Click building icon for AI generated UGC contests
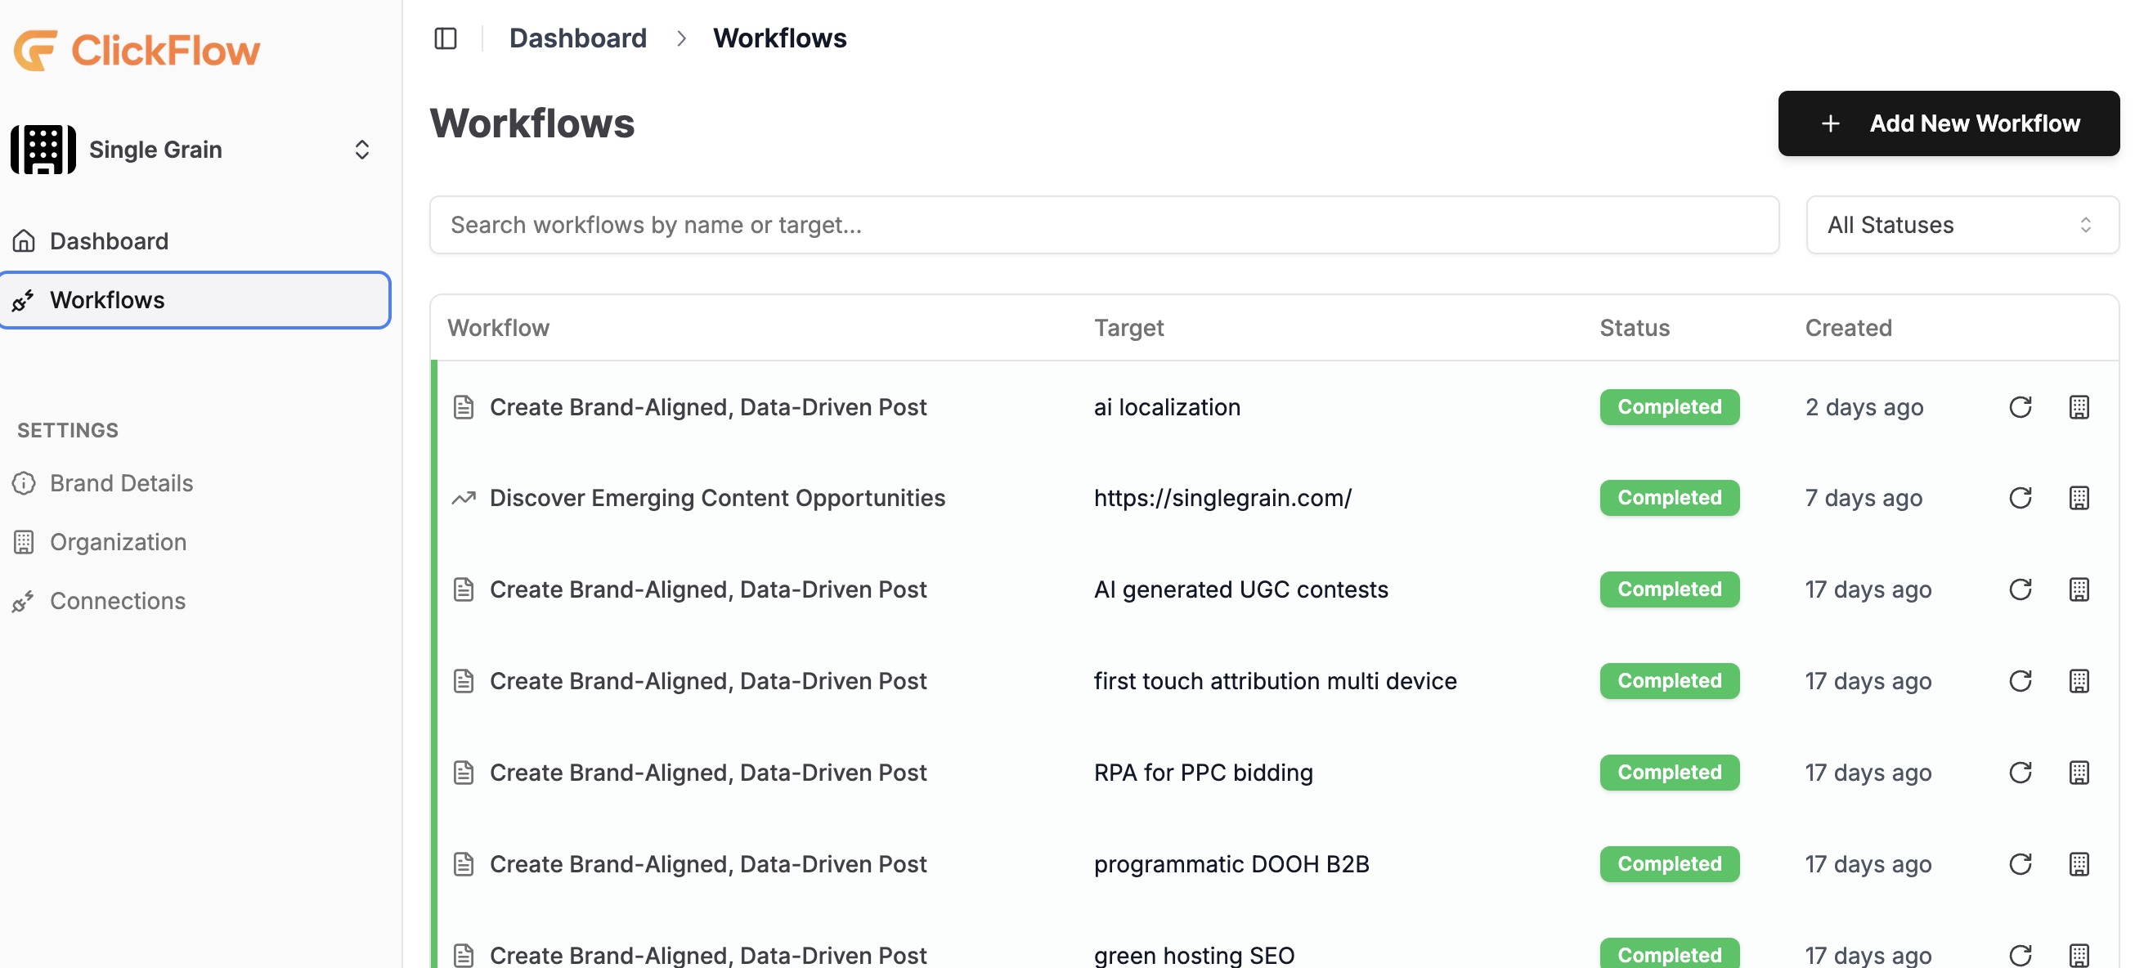The image size is (2135, 968). pyautogui.click(x=2079, y=589)
